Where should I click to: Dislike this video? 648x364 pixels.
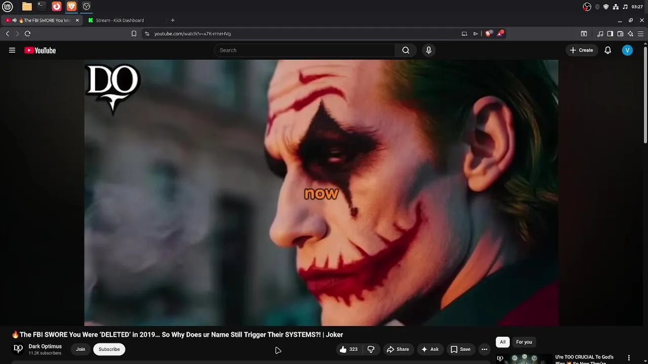371,349
